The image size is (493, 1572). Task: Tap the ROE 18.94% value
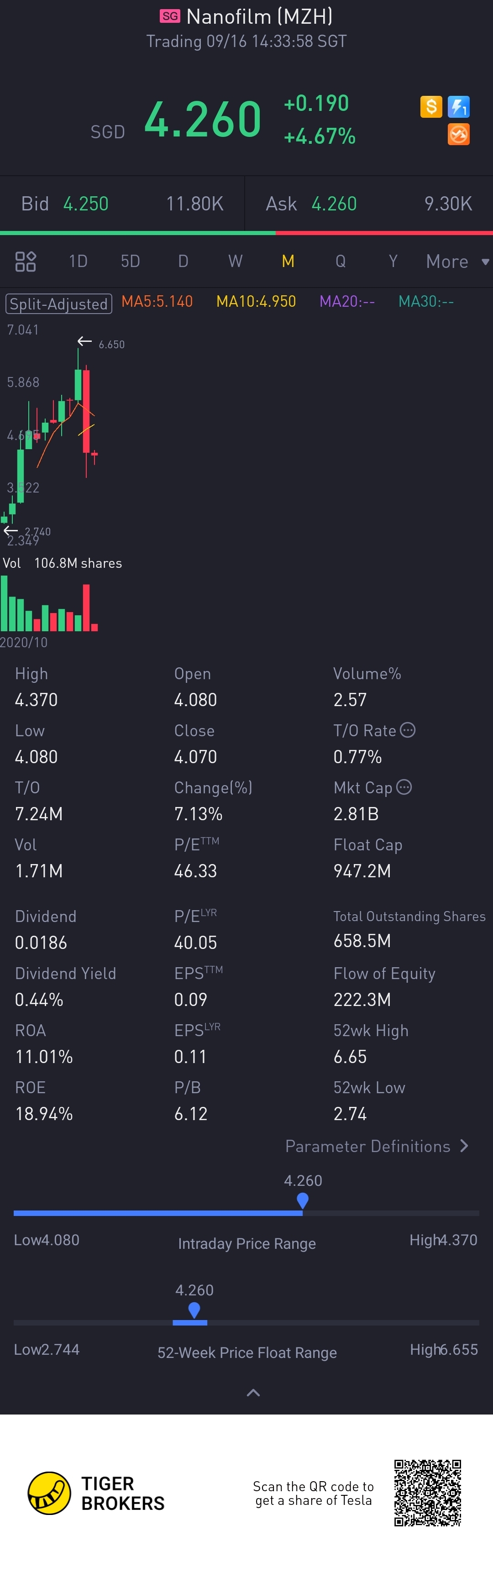pos(44,1114)
